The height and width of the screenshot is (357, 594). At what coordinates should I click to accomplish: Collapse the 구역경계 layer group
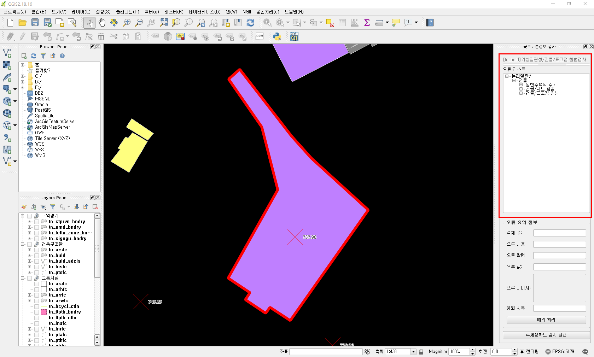tap(23, 216)
